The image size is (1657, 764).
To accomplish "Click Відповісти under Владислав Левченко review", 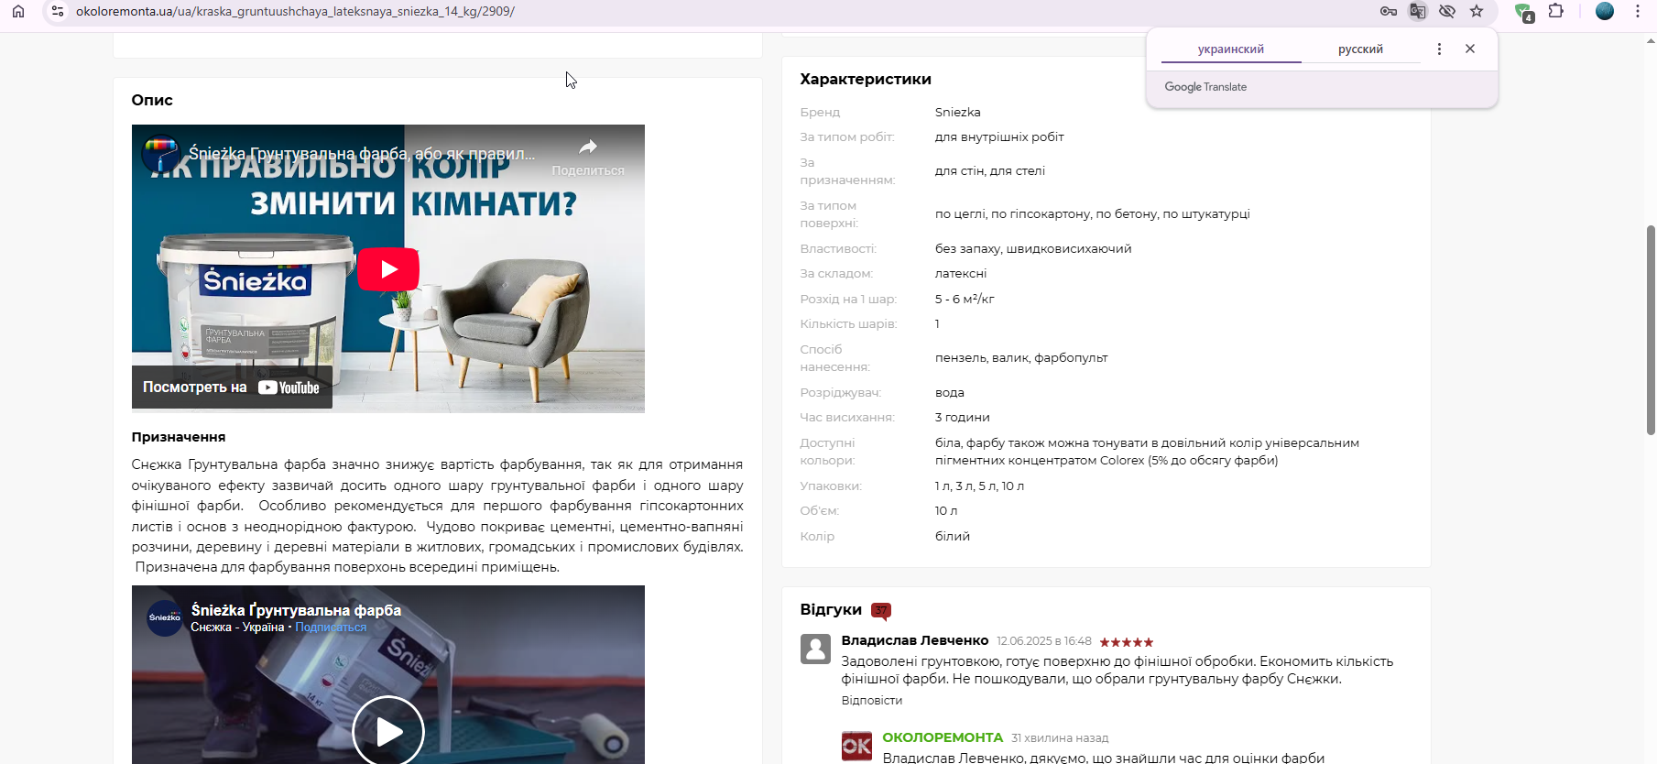I will coord(872,700).
